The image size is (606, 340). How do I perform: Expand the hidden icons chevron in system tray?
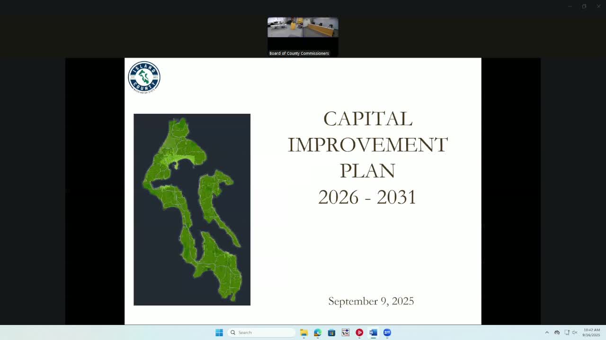pos(547,332)
